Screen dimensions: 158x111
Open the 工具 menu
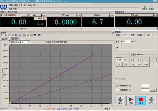coord(21,5)
